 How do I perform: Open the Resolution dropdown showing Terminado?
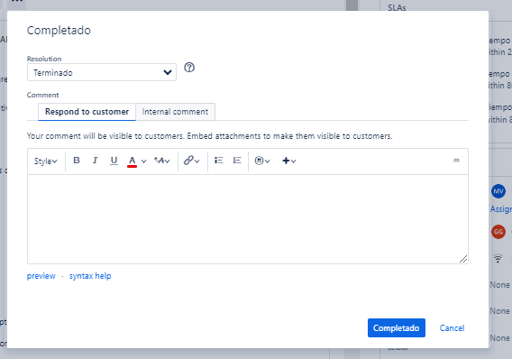pyautogui.click(x=102, y=72)
